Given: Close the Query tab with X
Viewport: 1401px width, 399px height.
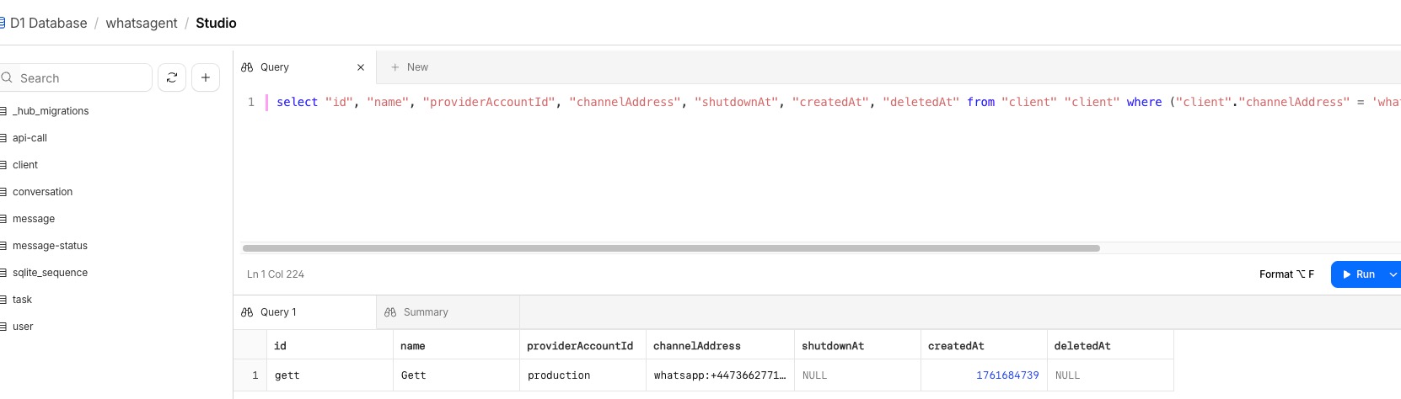Looking at the screenshot, I should (x=361, y=67).
